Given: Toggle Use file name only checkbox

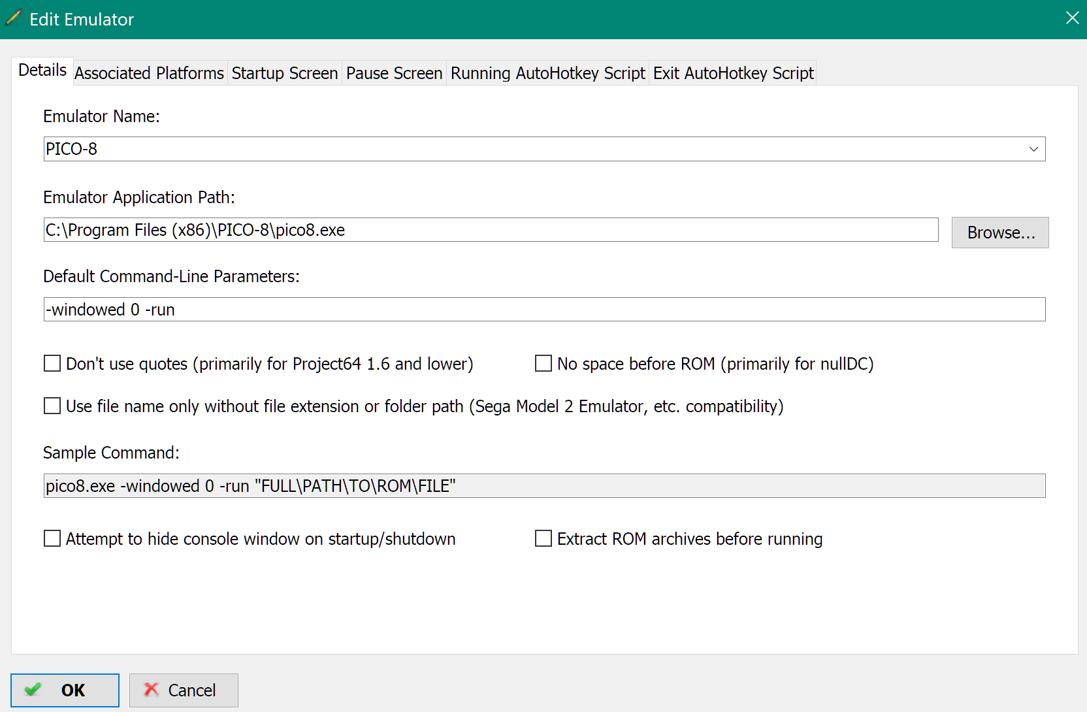Looking at the screenshot, I should point(52,406).
